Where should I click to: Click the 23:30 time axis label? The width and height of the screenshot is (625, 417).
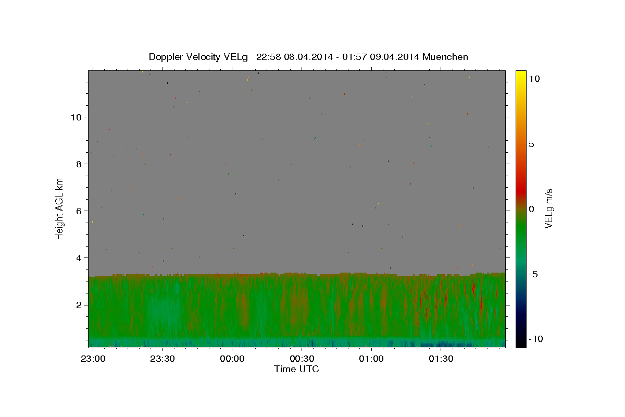click(x=162, y=359)
